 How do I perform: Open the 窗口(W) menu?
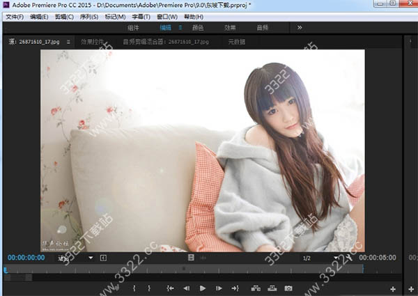coord(167,17)
